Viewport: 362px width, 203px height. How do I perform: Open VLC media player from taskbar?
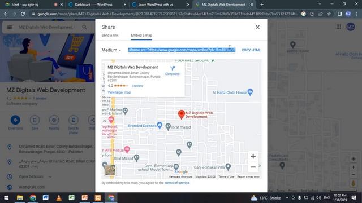(59, 198)
